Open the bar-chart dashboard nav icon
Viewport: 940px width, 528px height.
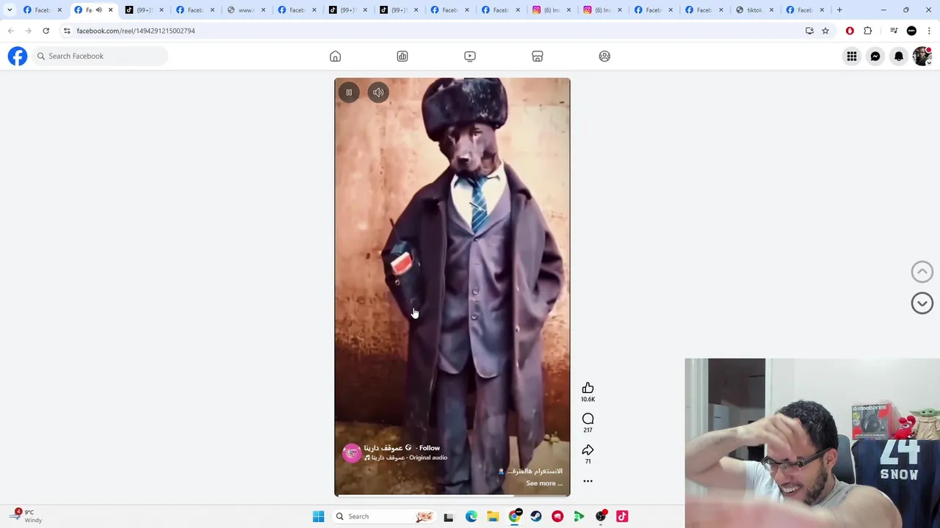click(402, 56)
